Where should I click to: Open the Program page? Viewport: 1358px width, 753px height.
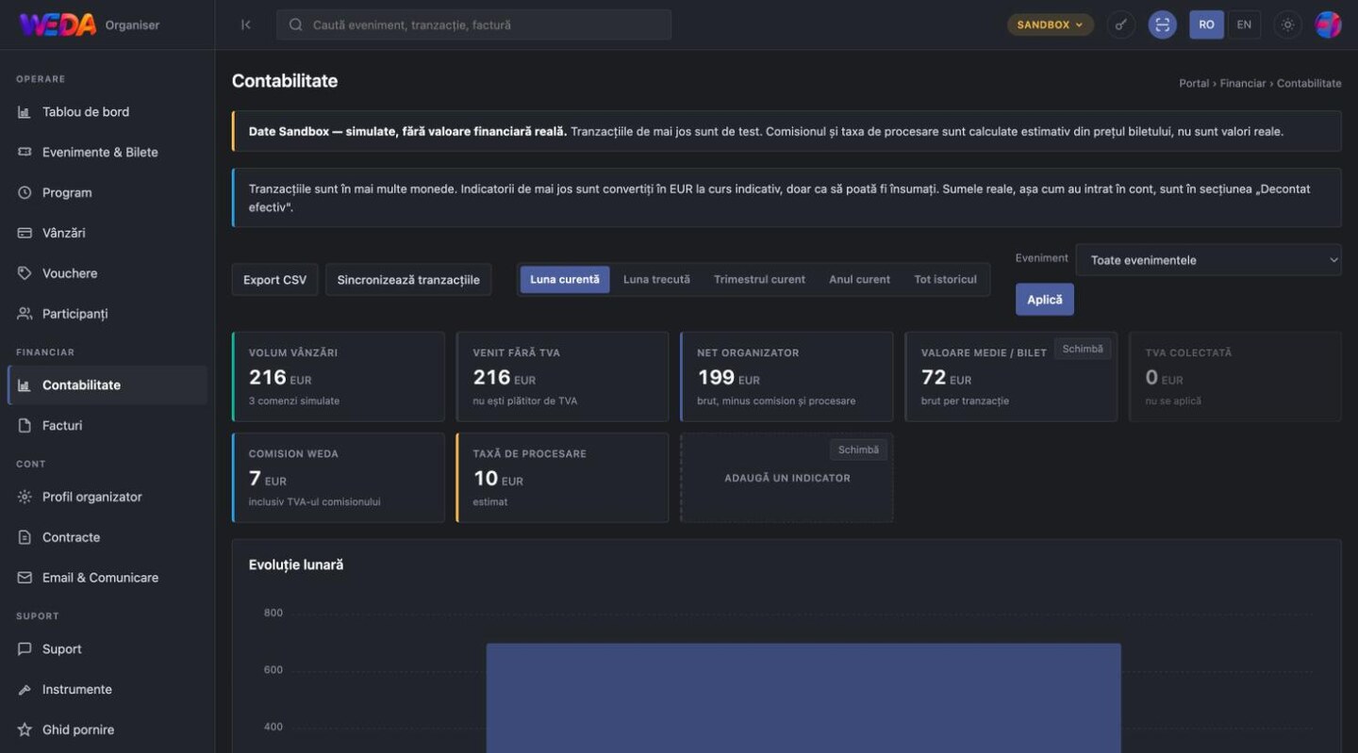pyautogui.click(x=108, y=193)
